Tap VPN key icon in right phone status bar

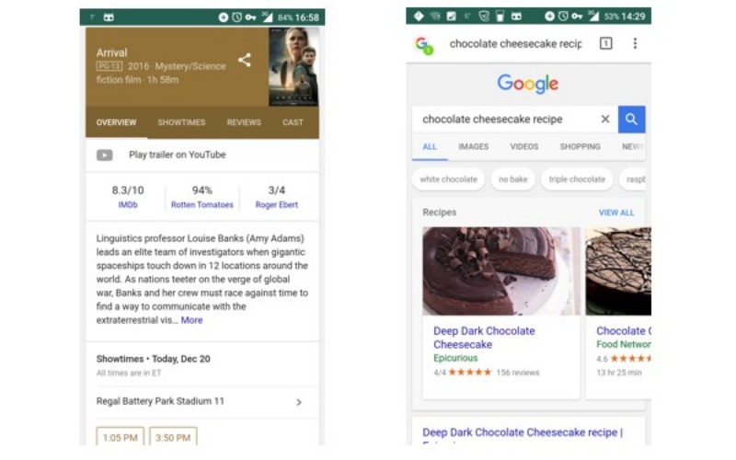pyautogui.click(x=577, y=17)
